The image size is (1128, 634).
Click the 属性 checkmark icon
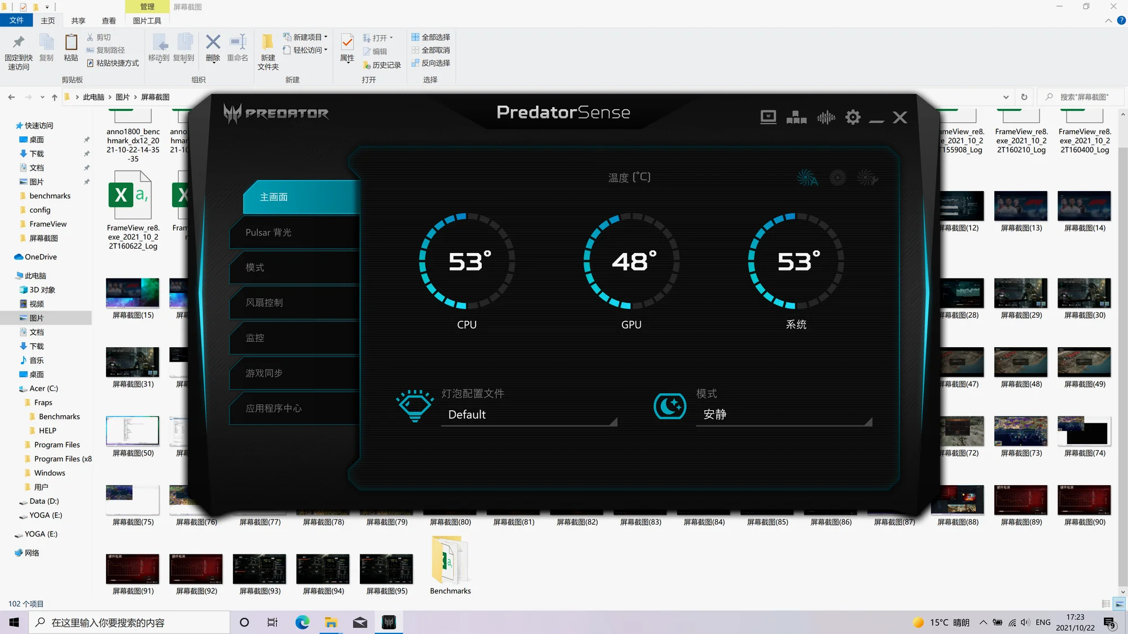pyautogui.click(x=347, y=42)
